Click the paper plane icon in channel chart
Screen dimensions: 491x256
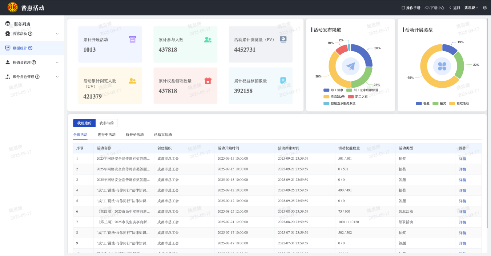click(350, 67)
